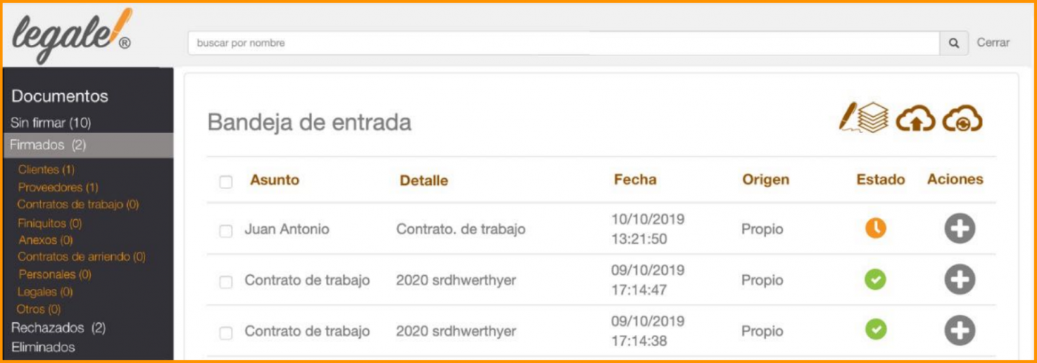The width and height of the screenshot is (1037, 363).
Task: Toggle the select-all checkbox in header
Action: pyautogui.click(x=226, y=182)
